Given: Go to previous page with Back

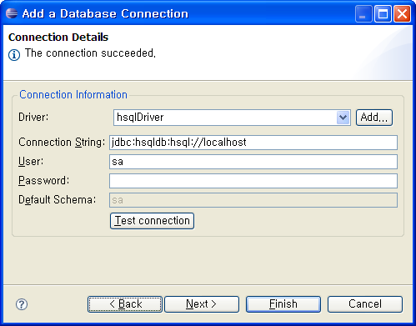Looking at the screenshot, I should coord(125,304).
